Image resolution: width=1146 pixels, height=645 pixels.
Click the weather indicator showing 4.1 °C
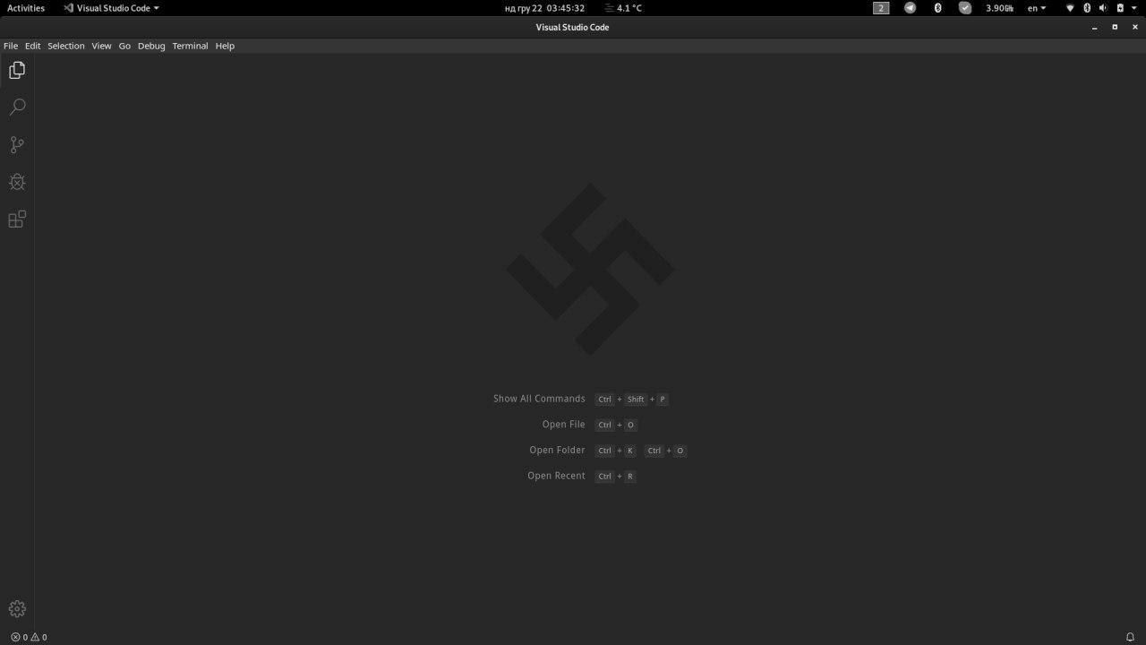623,8
